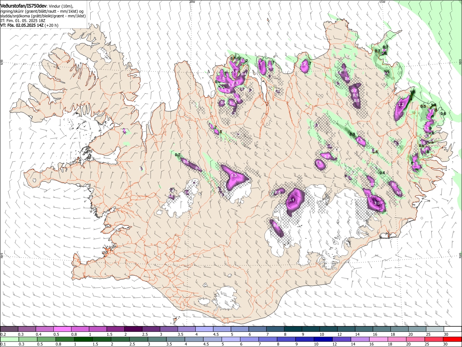Click the '(+20 h)' forecast offset text
The width and height of the screenshot is (462, 347).
51,25
